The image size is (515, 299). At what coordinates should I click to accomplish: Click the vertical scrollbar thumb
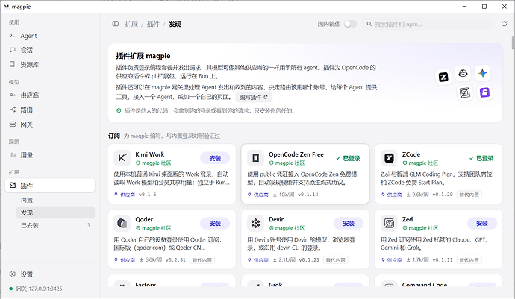click(512, 43)
